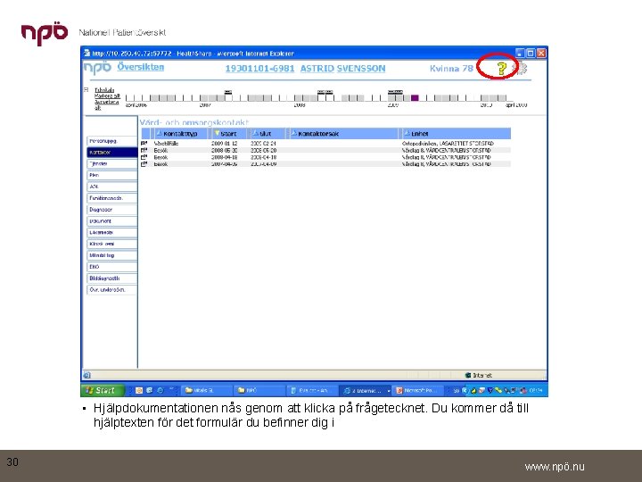Screen dimensions: 642x482
Task: Click start date 2008-05-20 in the table
Action: [x=224, y=151]
